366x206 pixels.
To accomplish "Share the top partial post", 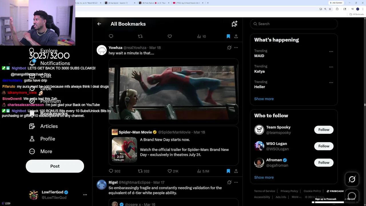I will (x=236, y=36).
